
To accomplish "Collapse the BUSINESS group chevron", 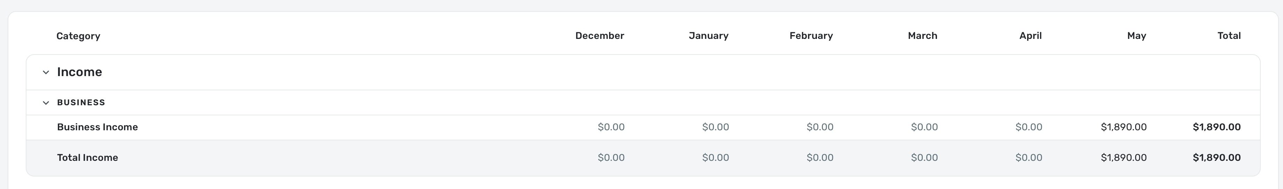I will click(x=46, y=102).
